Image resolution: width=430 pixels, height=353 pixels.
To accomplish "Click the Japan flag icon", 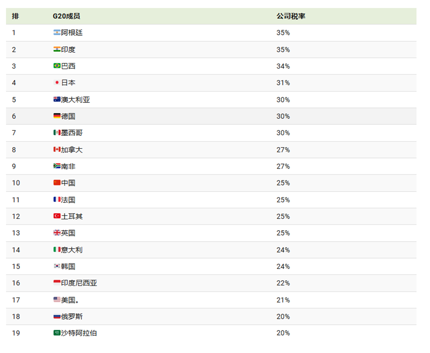I will pos(57,83).
